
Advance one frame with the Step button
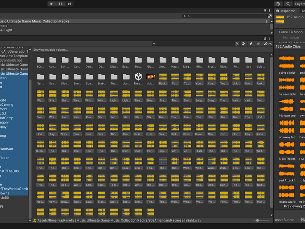tap(69, 4)
